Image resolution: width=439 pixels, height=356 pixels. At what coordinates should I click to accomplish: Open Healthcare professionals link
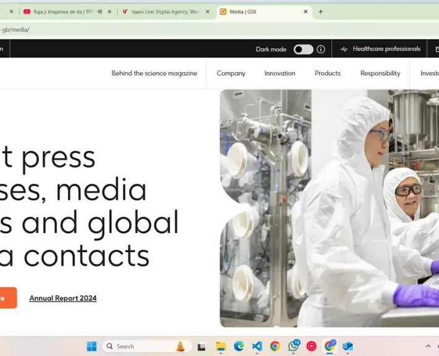tap(386, 49)
